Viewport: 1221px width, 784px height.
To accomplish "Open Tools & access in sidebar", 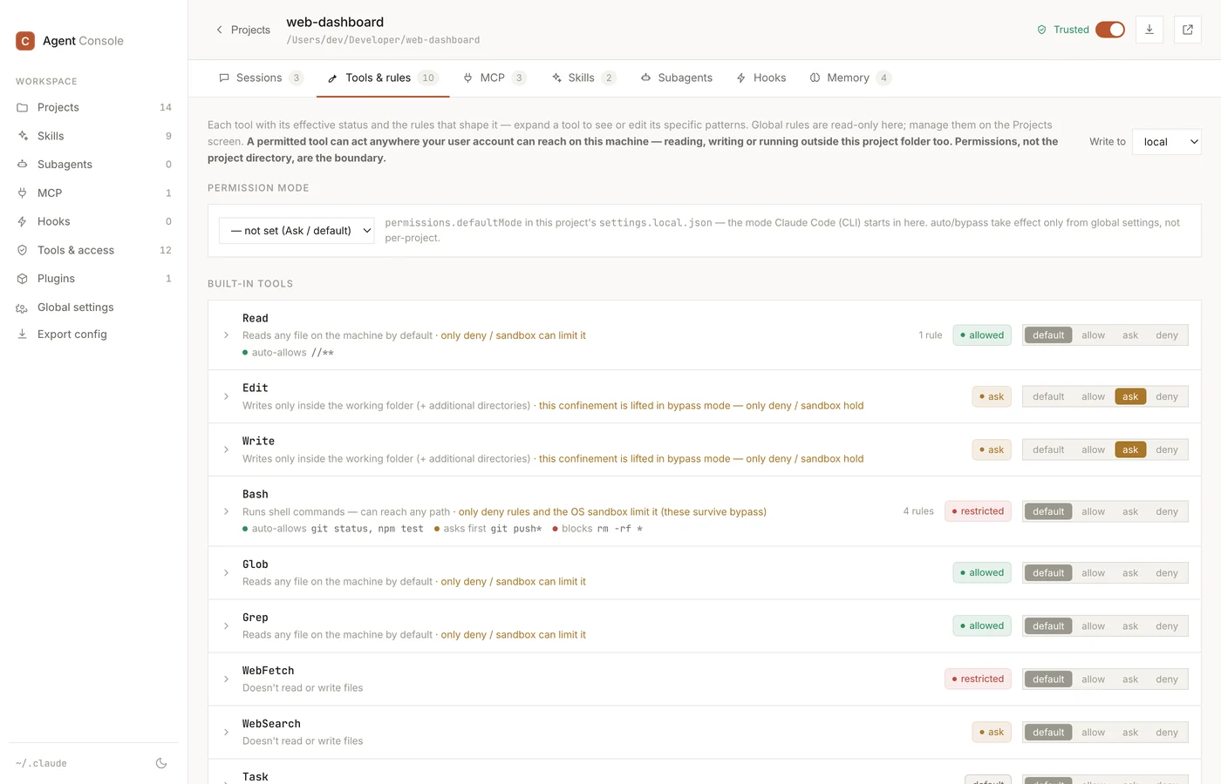I will (94, 250).
